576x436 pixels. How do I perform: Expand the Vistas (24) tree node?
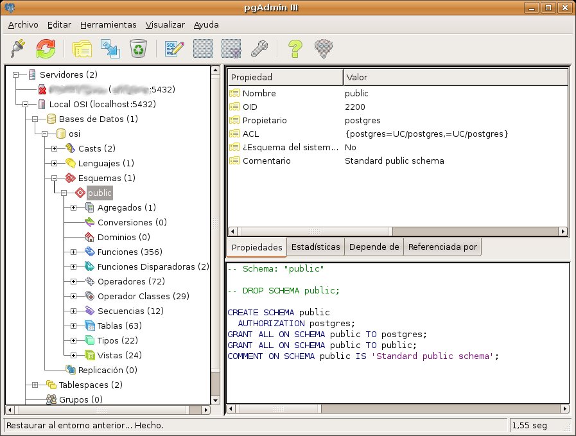(73, 355)
